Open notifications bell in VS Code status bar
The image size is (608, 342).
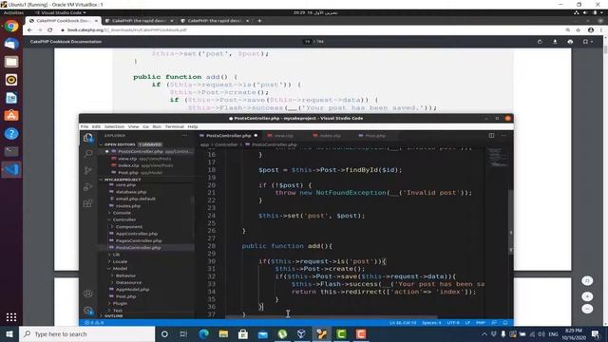pos(505,323)
